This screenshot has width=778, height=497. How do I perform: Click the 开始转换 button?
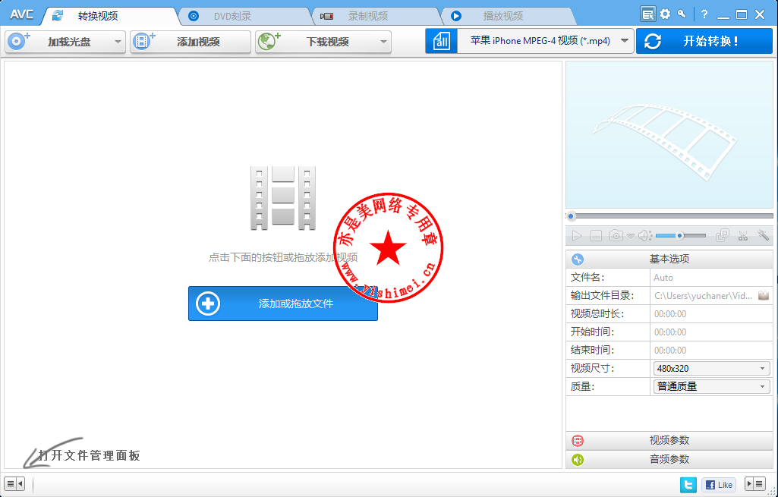[x=704, y=41]
